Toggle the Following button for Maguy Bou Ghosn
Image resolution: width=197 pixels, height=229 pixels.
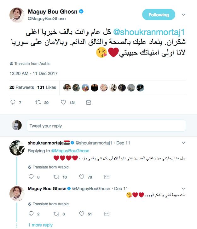point(159,15)
